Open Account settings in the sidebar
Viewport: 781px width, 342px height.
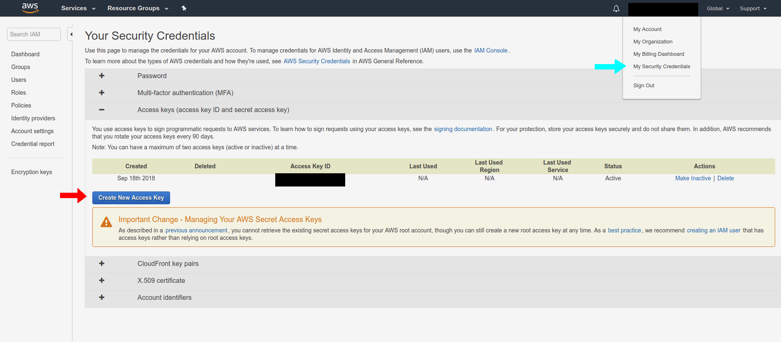32,131
